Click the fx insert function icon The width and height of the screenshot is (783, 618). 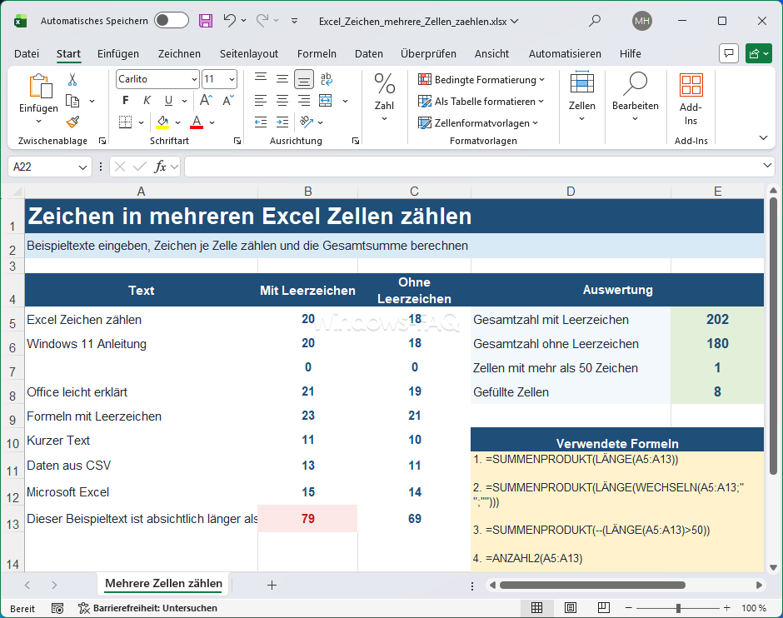160,167
